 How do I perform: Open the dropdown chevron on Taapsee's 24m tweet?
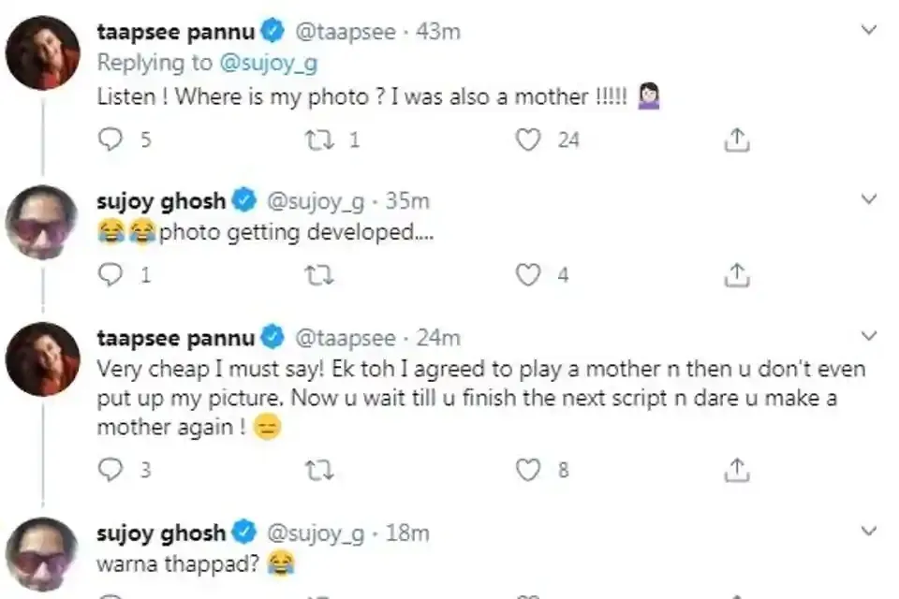coord(869,336)
